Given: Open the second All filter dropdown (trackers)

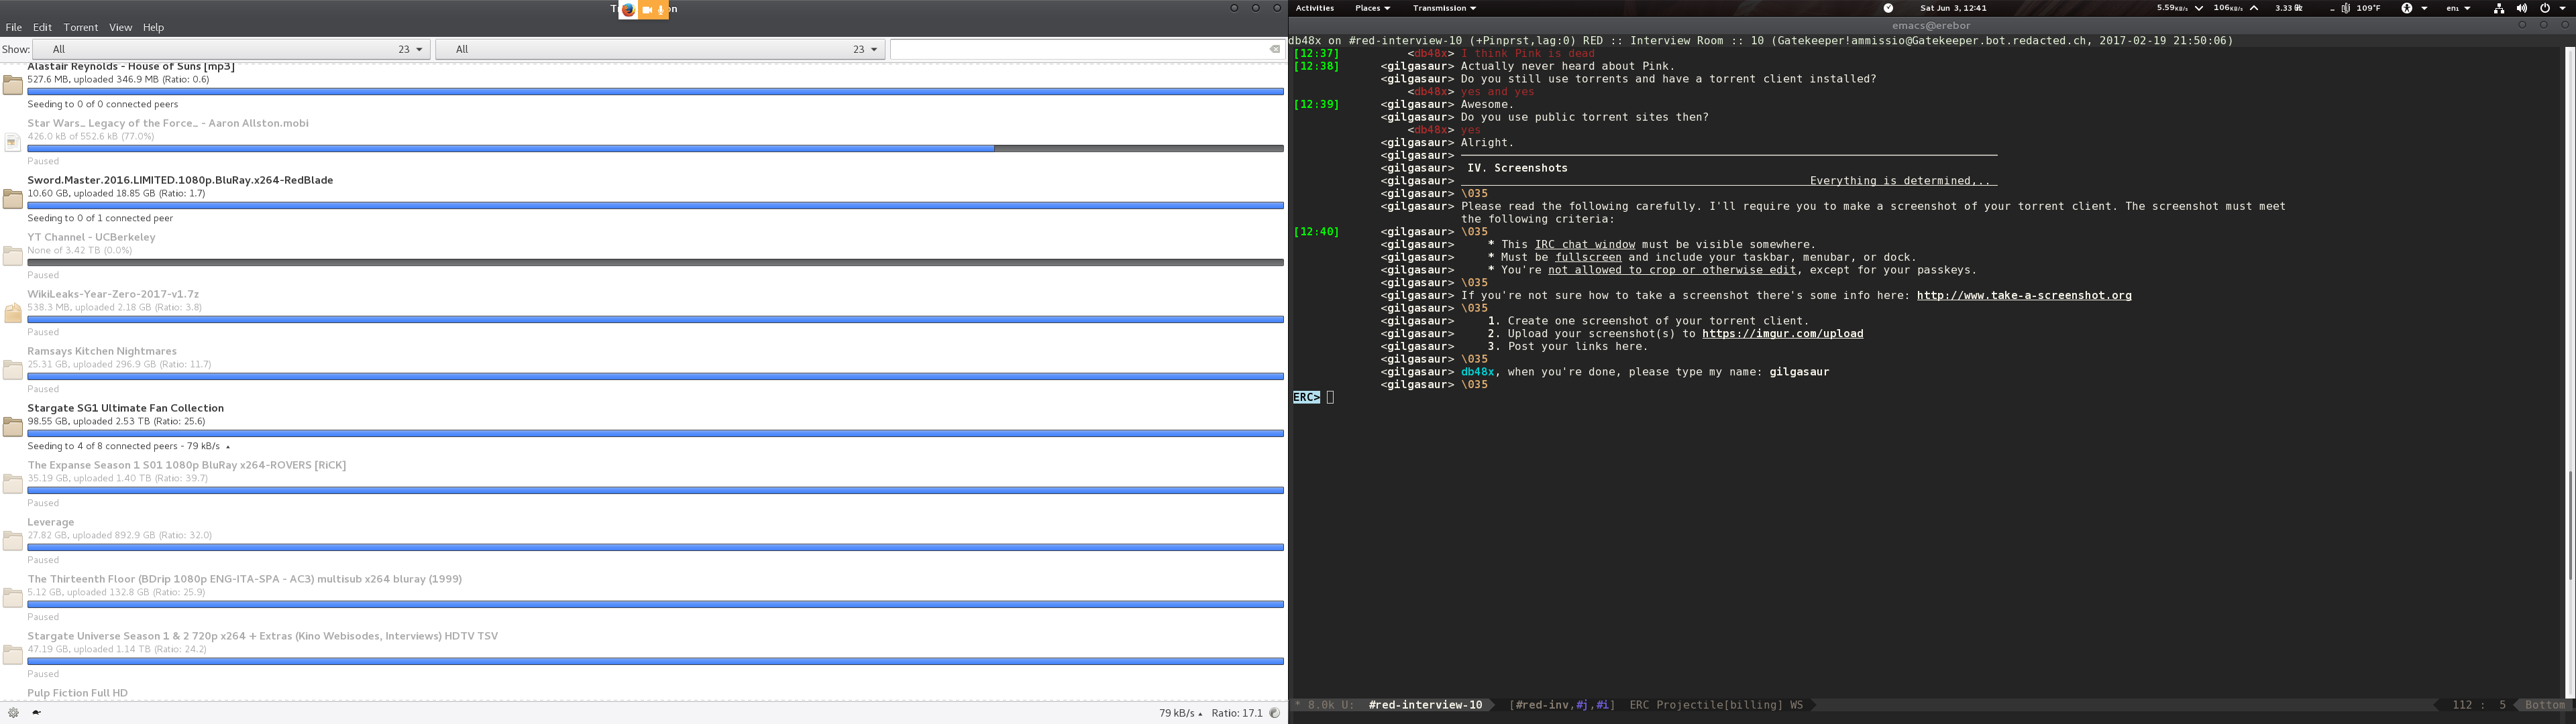Looking at the screenshot, I should [x=660, y=49].
